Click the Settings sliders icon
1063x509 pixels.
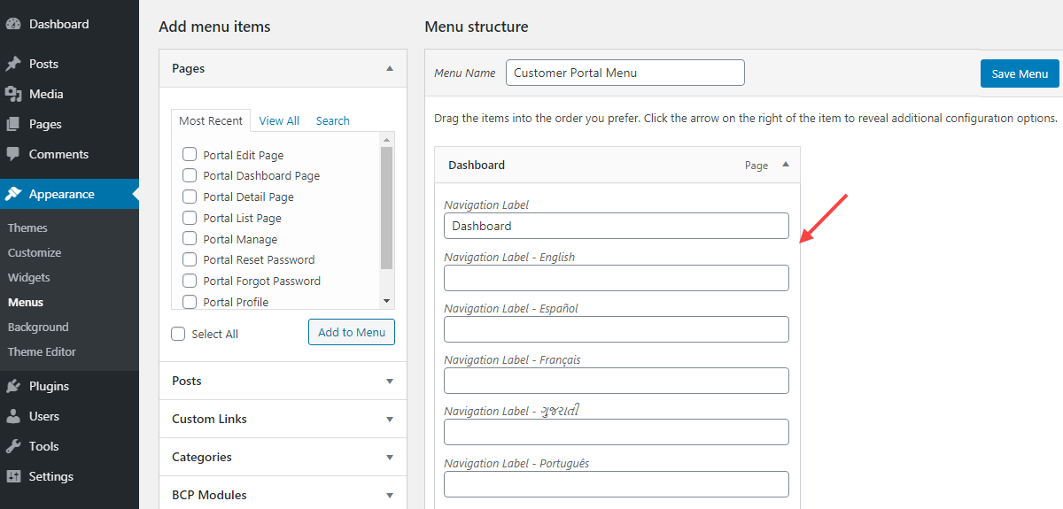pyautogui.click(x=13, y=477)
